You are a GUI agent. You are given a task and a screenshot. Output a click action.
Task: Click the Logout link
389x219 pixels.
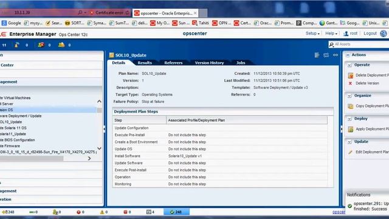click(x=370, y=33)
